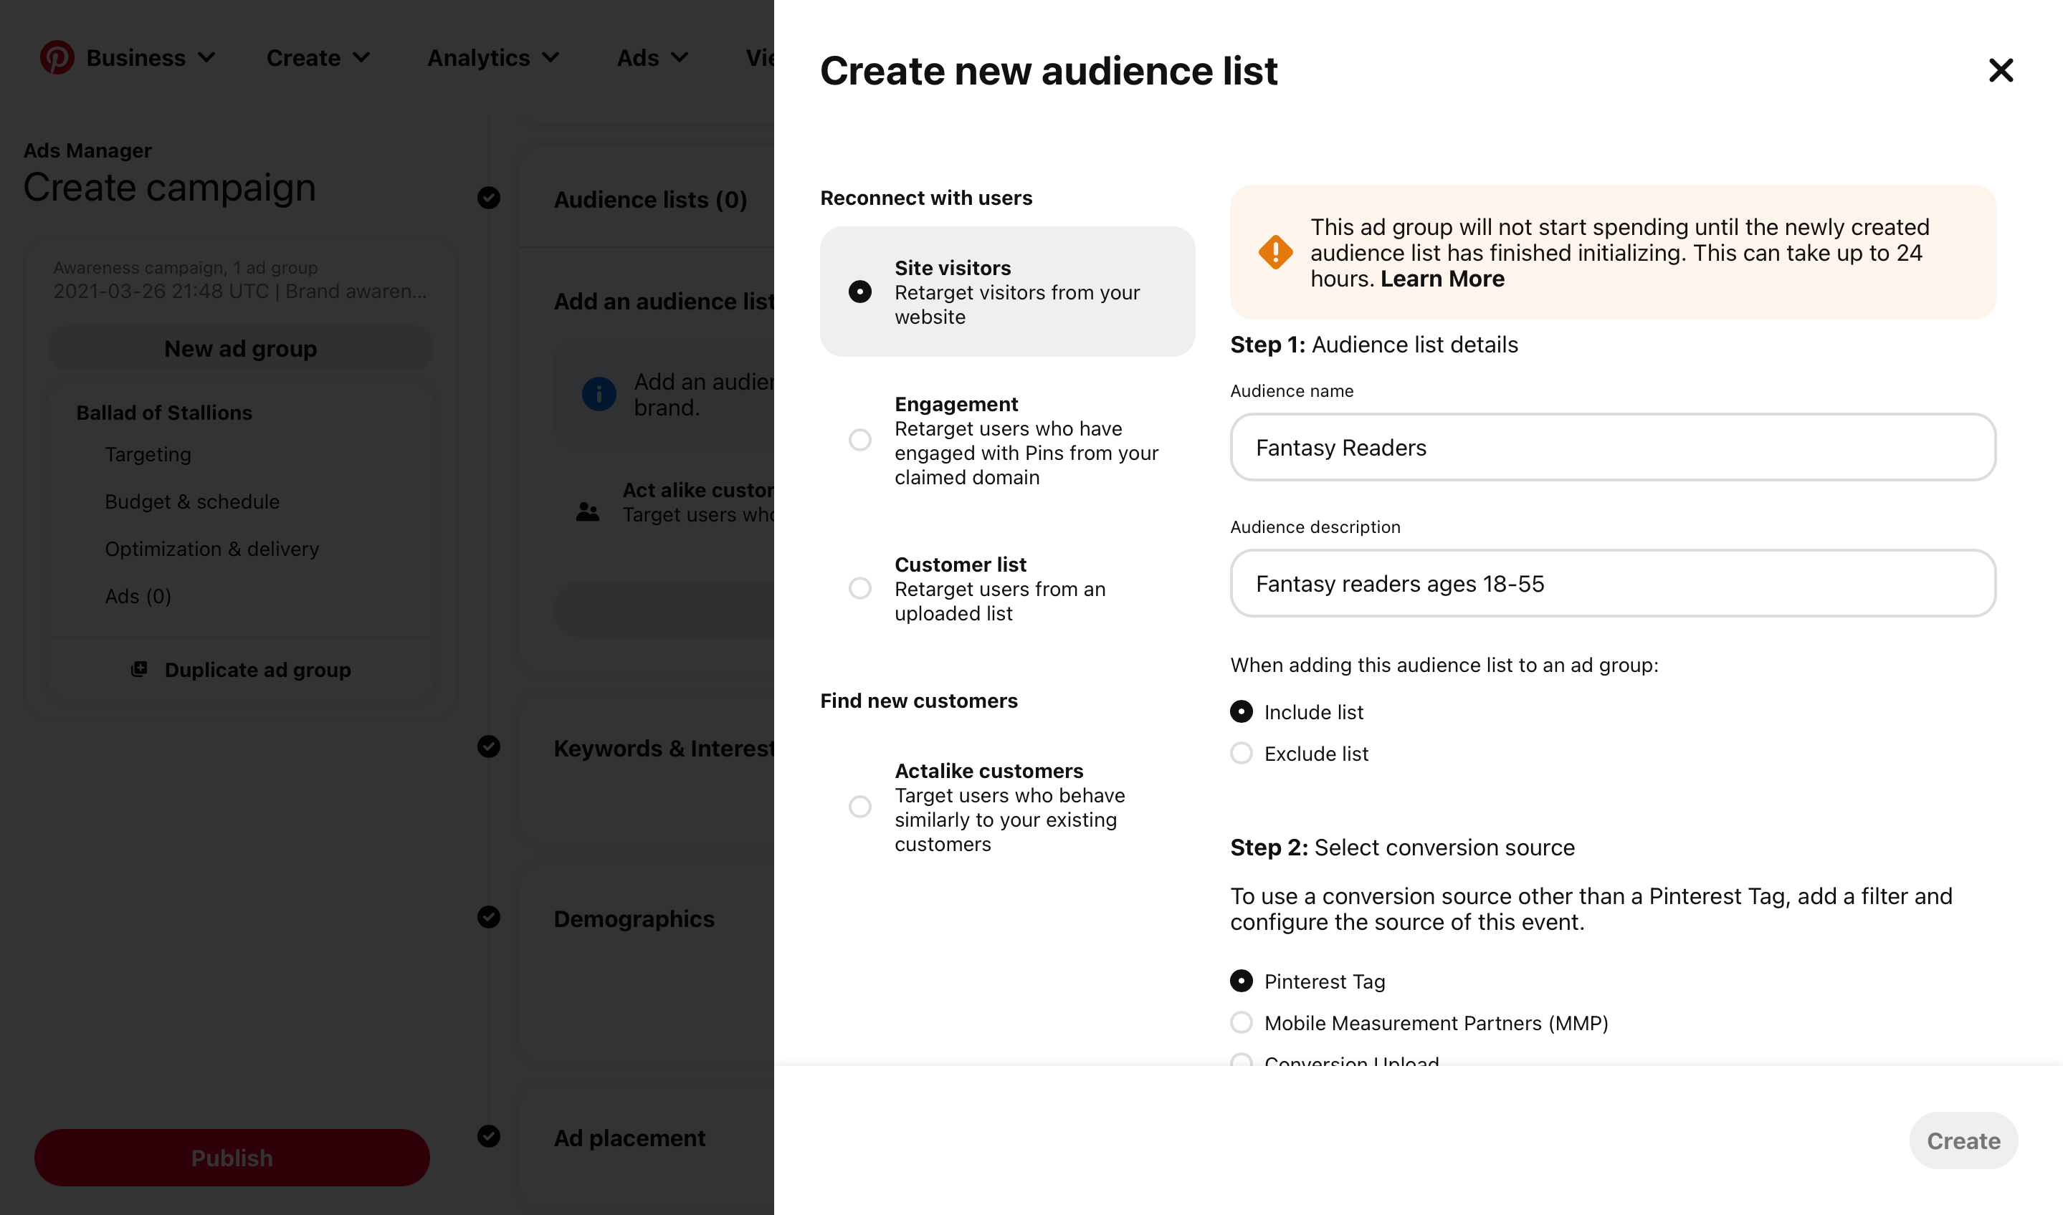
Task: Open the Budget & schedule section
Action: (x=191, y=501)
